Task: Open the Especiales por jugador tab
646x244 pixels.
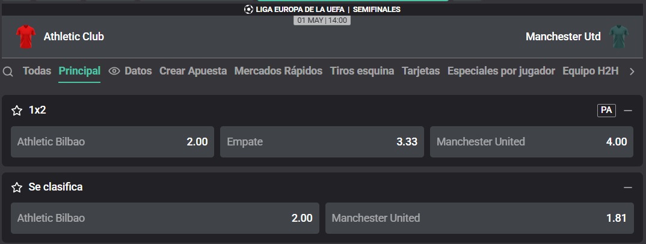Action: [x=502, y=71]
